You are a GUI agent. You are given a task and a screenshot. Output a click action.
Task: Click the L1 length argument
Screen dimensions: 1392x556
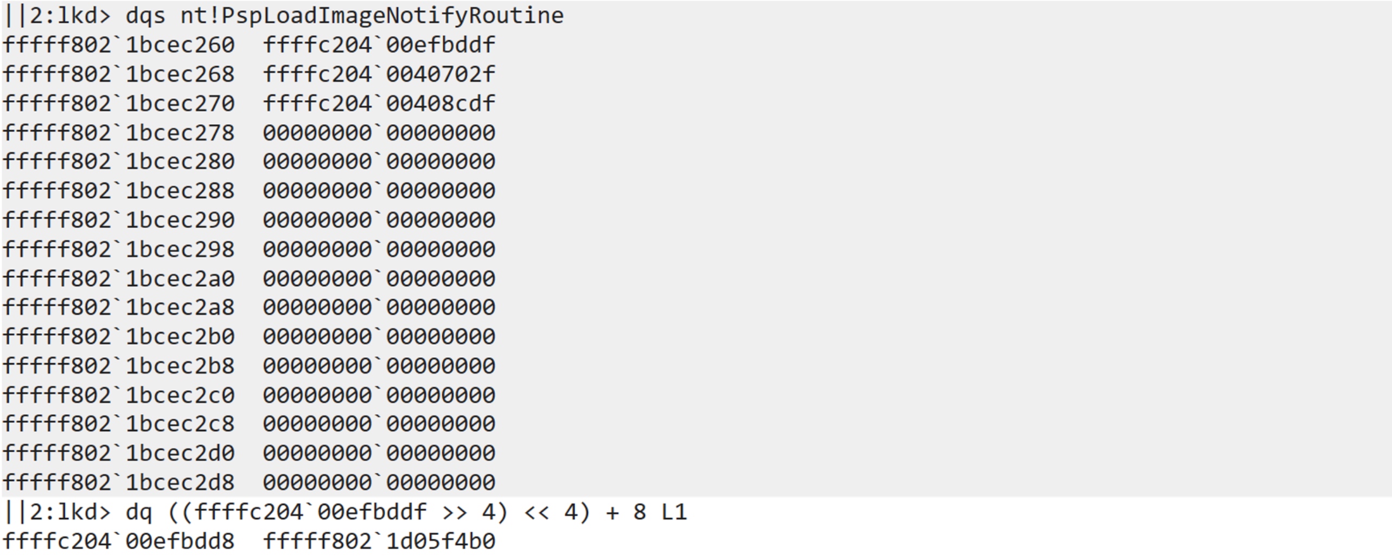click(x=674, y=512)
